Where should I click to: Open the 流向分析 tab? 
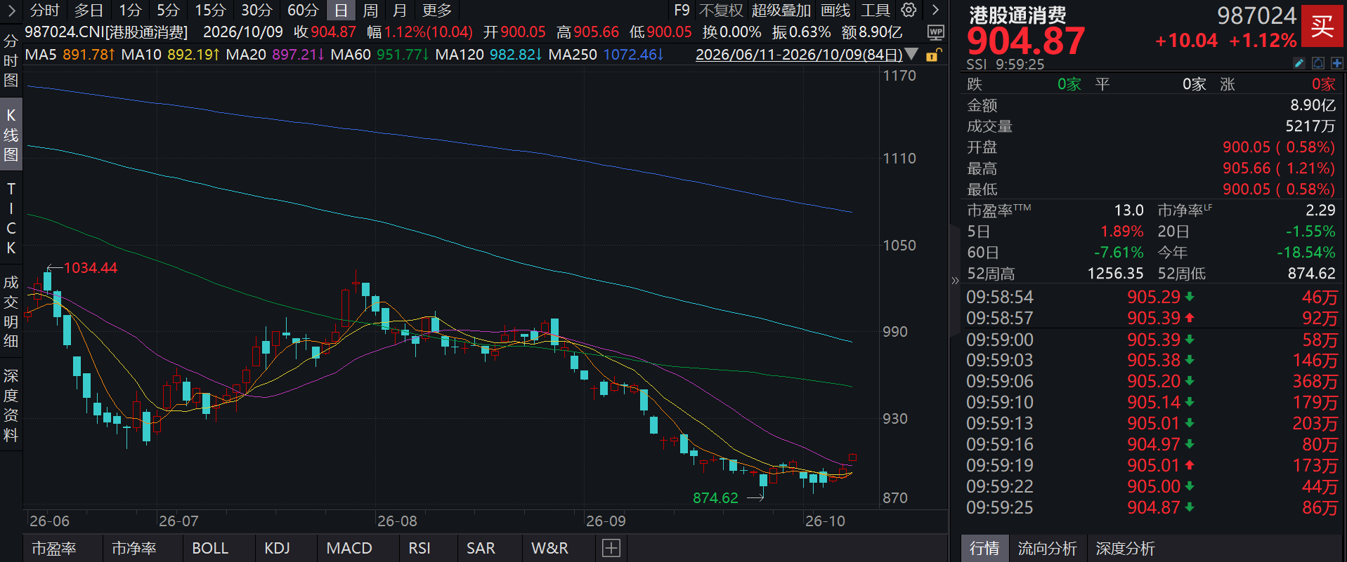pyautogui.click(x=1047, y=548)
